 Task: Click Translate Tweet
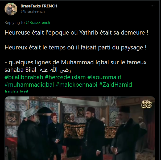tap(16, 91)
